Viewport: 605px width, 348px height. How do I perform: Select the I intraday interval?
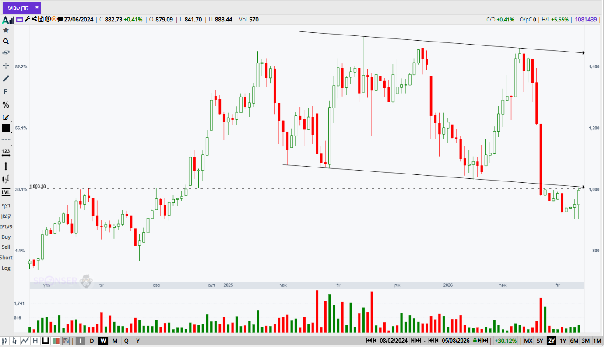(81, 341)
